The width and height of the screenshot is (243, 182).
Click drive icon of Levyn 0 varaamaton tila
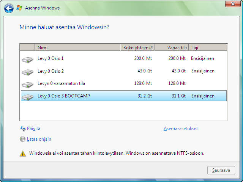coord(28,85)
